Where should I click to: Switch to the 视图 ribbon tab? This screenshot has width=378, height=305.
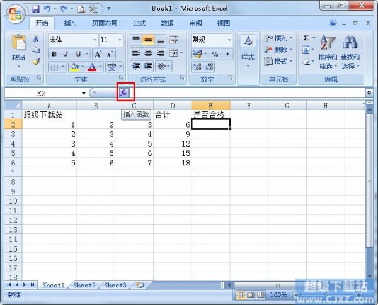tap(224, 23)
